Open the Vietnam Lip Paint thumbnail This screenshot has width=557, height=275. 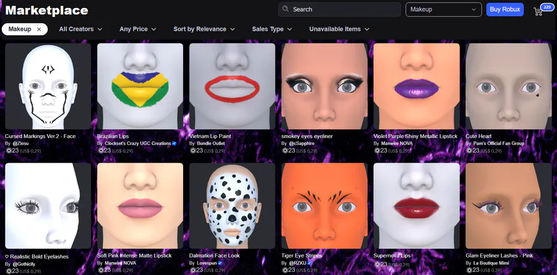232,87
